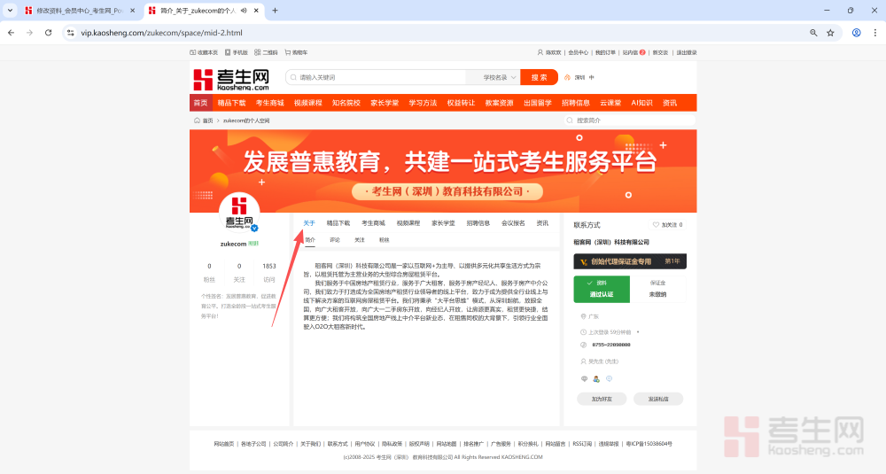
Task: Open 精品下载 tab in profile space
Action: [338, 223]
